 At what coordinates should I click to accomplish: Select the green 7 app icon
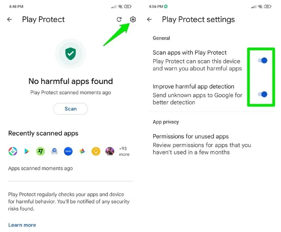pyautogui.click(x=40, y=151)
